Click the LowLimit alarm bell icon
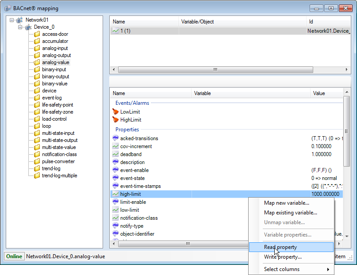The width and height of the screenshot is (357, 275). tap(116, 112)
